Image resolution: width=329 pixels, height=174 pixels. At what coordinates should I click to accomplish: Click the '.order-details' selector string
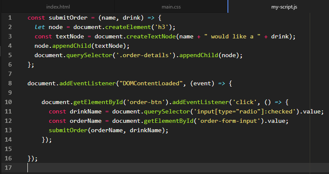pyautogui.click(x=144, y=55)
